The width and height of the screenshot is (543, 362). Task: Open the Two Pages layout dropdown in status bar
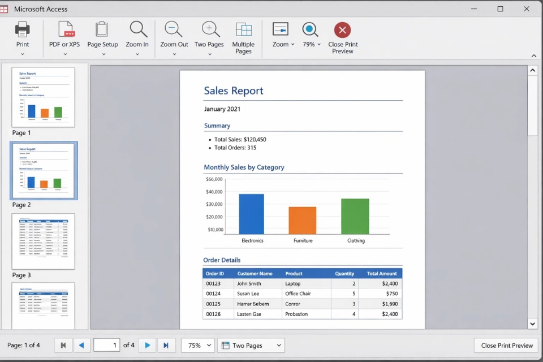251,346
